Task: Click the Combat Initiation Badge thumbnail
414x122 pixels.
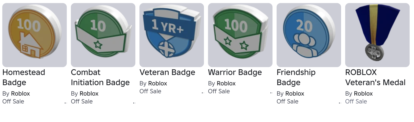Action: point(103,35)
